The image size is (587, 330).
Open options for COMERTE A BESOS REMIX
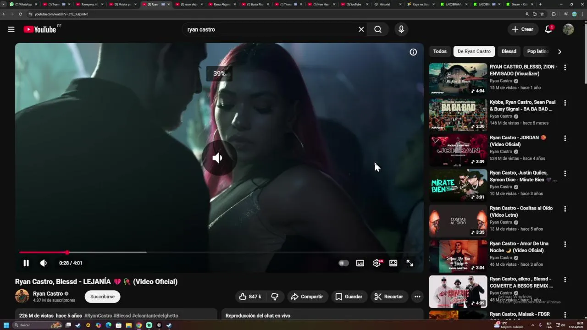click(565, 279)
